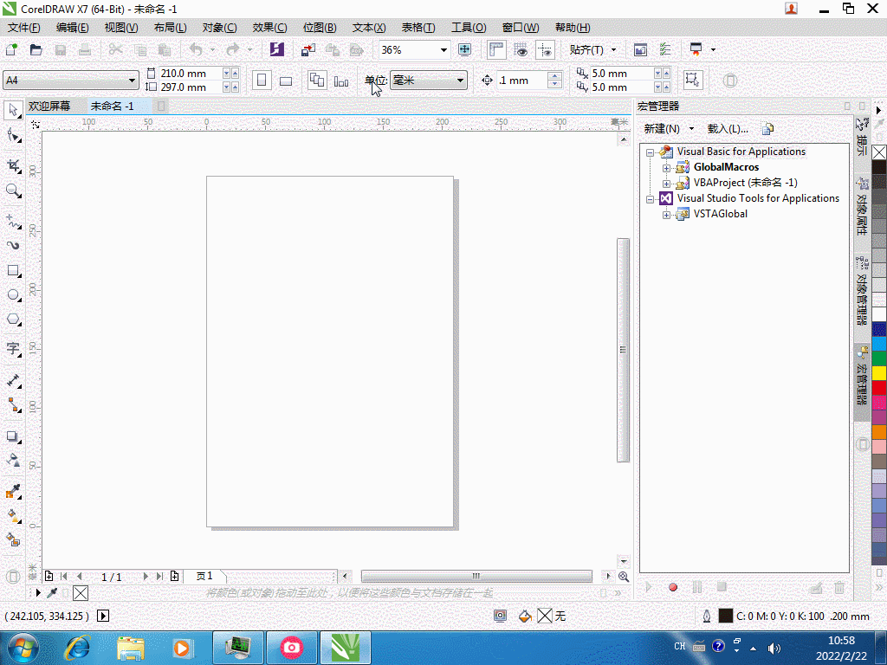This screenshot has width=887, height=665.
Task: Select the Ellipse tool
Action: pos(13,295)
